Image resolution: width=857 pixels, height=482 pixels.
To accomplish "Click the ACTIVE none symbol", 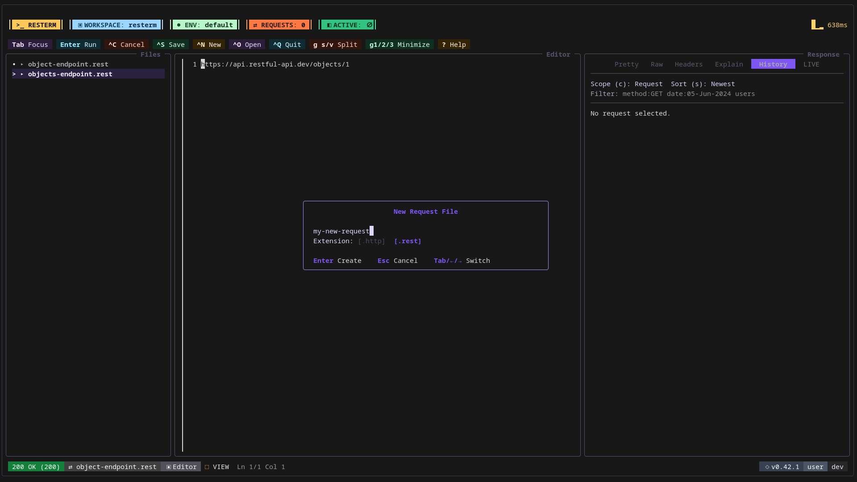I will point(370,25).
